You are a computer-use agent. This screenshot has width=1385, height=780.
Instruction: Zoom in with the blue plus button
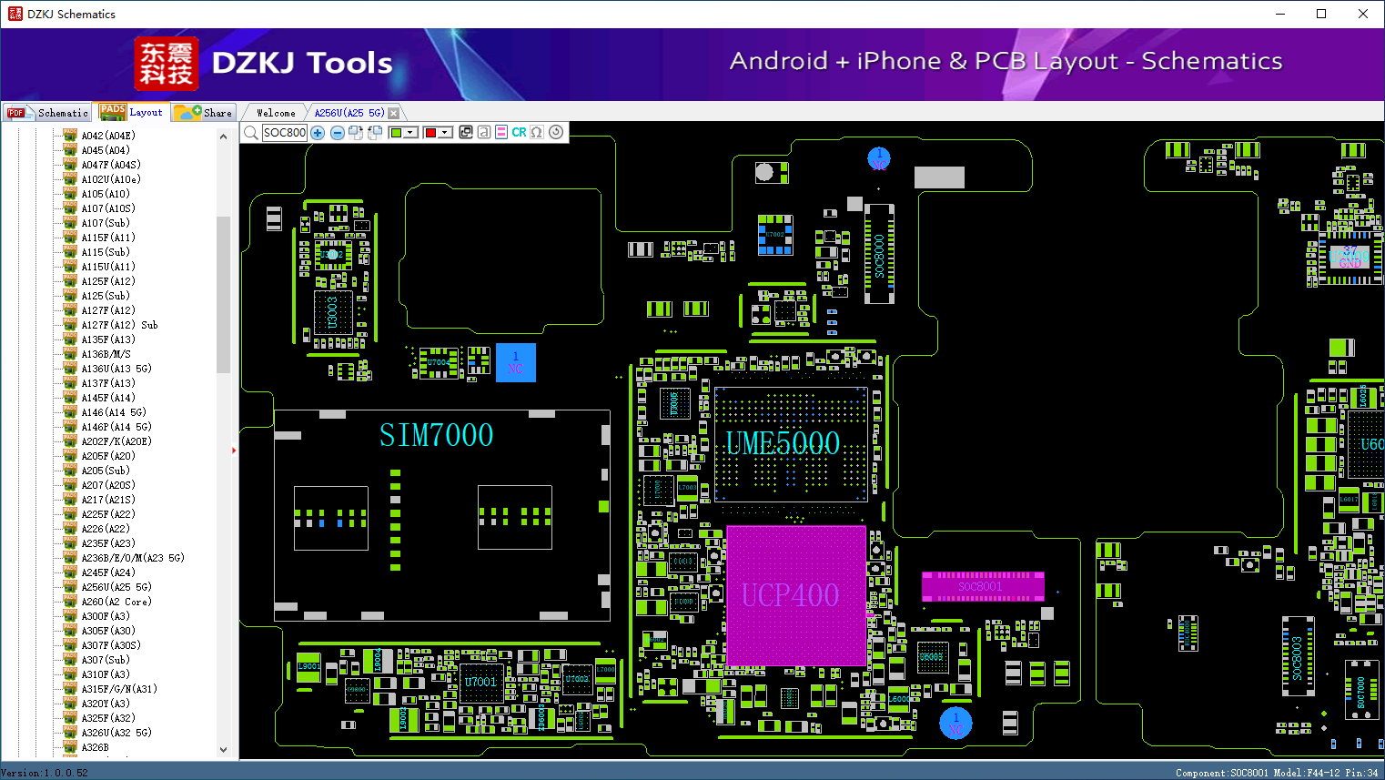point(318,133)
